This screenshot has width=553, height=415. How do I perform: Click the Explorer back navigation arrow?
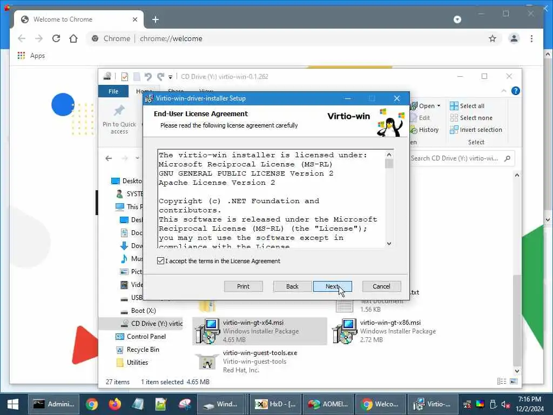pyautogui.click(x=109, y=158)
